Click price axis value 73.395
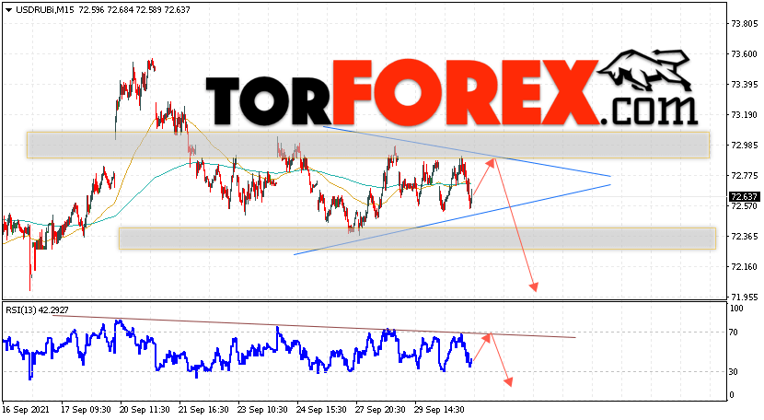The height and width of the screenshot is (420, 764). click(744, 85)
